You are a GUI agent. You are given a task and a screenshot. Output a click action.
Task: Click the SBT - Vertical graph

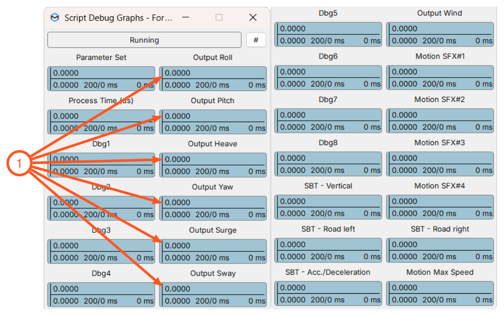click(328, 207)
